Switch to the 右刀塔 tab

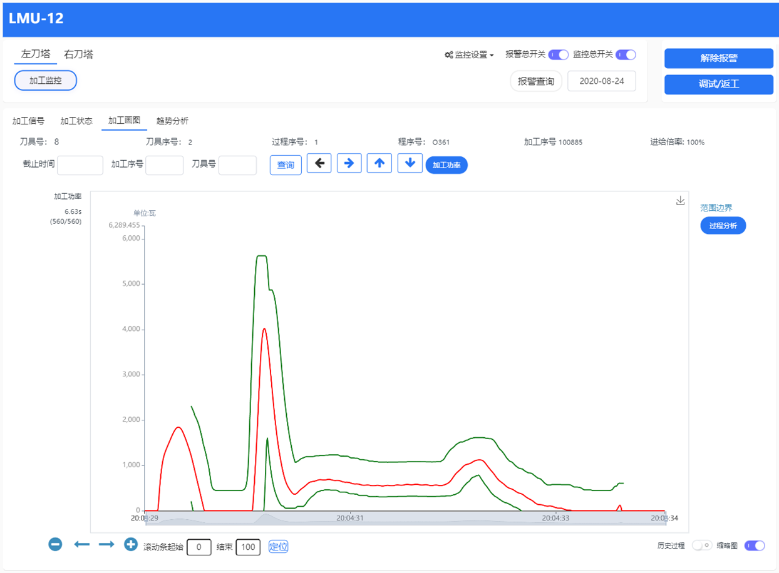[79, 54]
